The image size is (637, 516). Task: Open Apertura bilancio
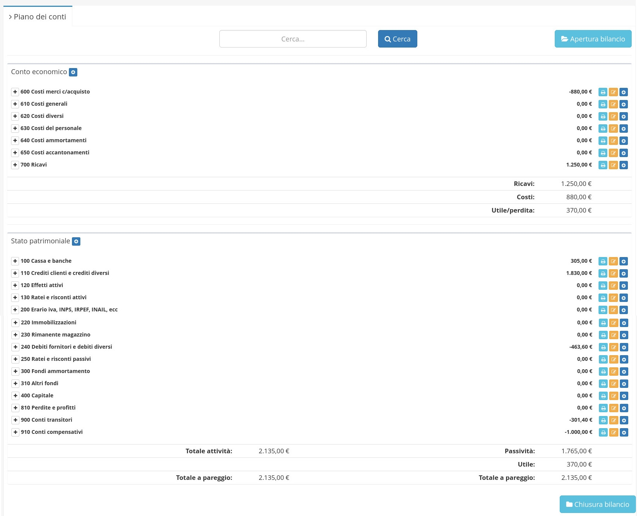pyautogui.click(x=593, y=39)
